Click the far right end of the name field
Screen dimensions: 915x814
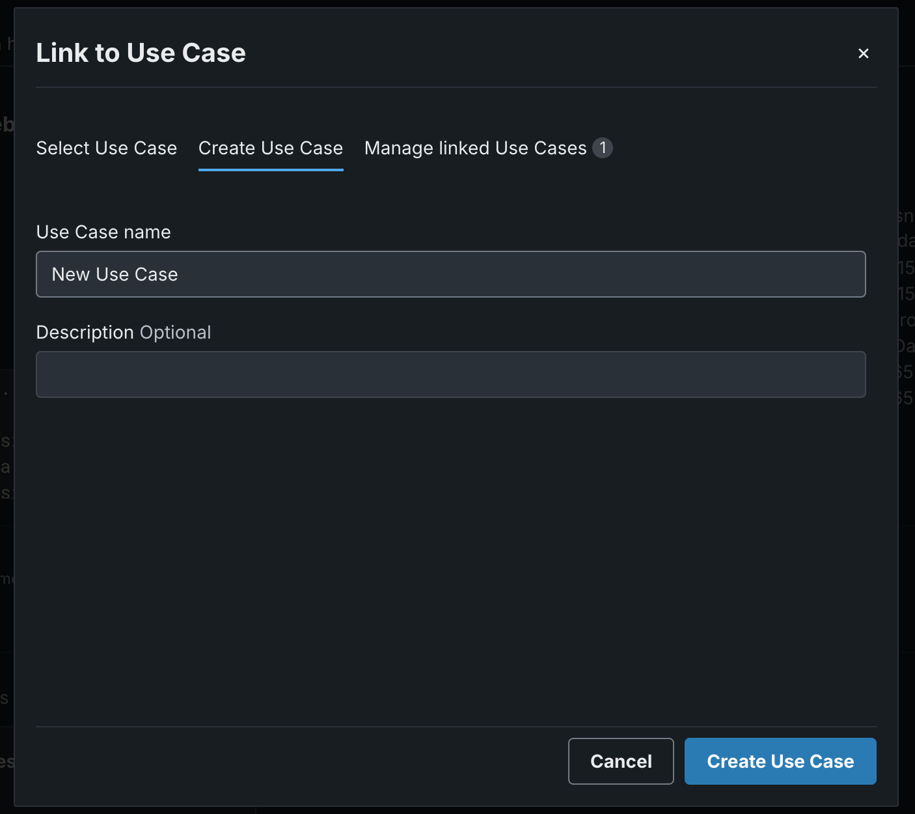click(853, 274)
